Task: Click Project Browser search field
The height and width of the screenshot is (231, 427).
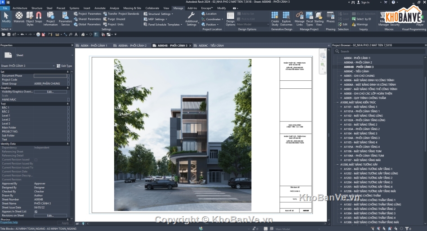Action: (379, 52)
